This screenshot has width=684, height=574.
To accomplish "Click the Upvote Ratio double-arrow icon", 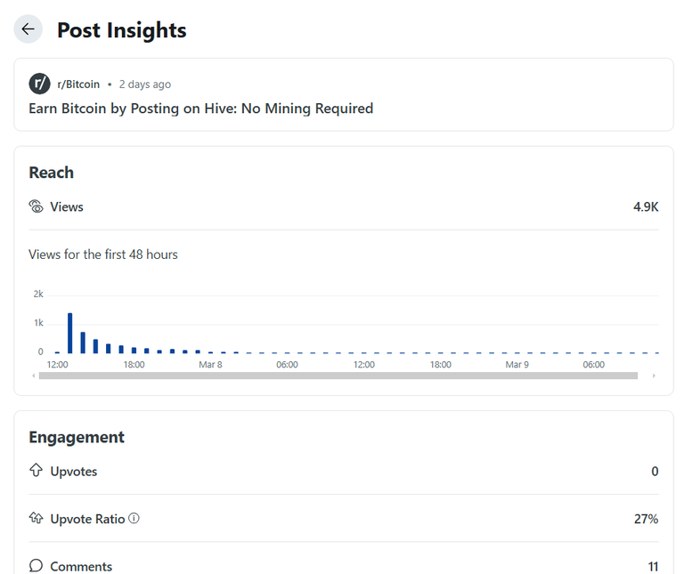I will coord(37,518).
